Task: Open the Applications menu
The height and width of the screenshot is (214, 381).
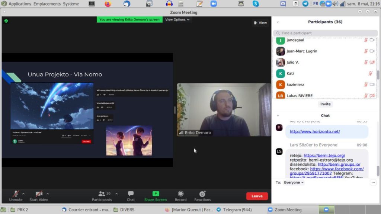Action: pos(20,4)
